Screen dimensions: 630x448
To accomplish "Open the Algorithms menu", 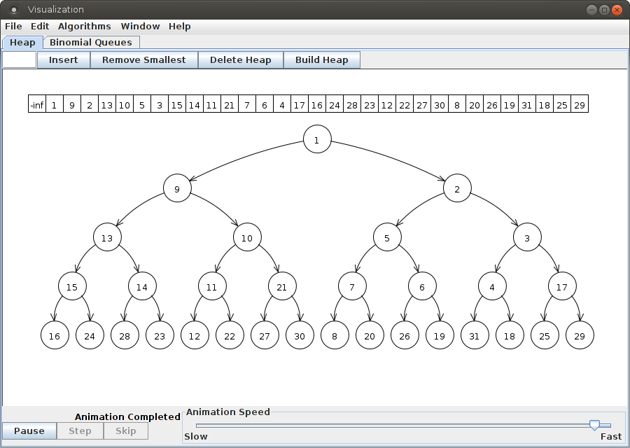I will click(x=84, y=26).
